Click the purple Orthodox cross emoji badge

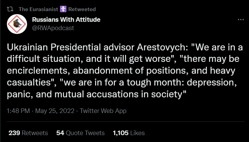[63, 9]
